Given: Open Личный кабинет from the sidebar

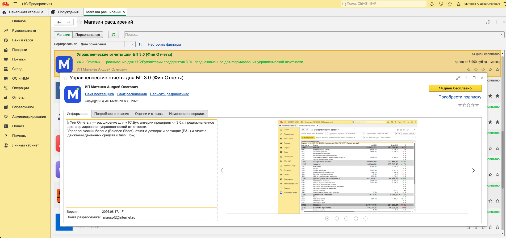Looking at the screenshot, I should (26, 145).
